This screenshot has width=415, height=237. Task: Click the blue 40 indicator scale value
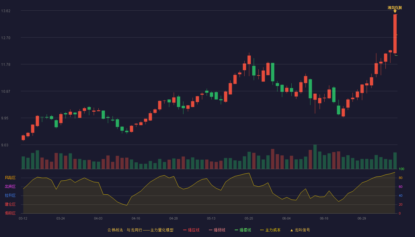pyautogui.click(x=400, y=196)
